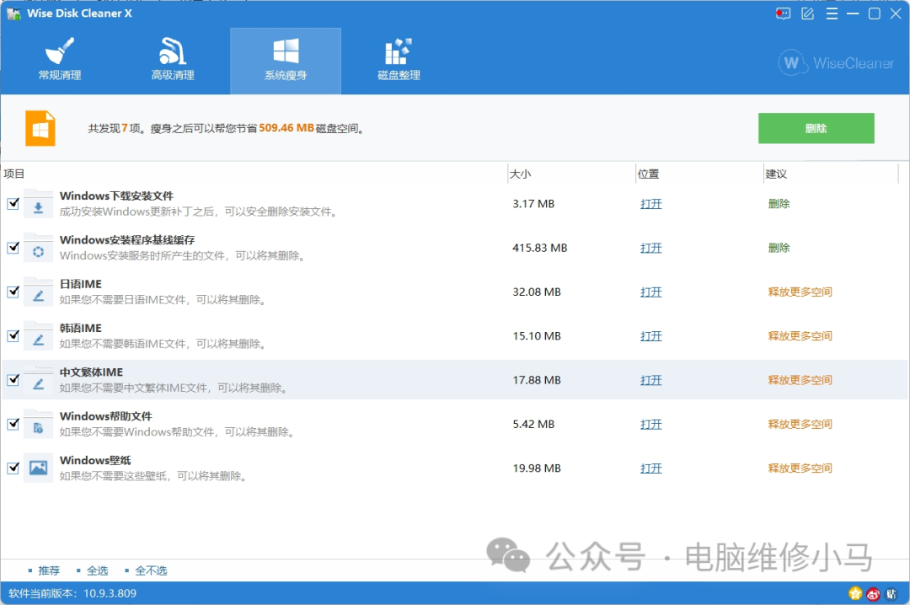Uncheck Windows安装程序基线缓存 checkbox
The image size is (910, 605).
(13, 248)
